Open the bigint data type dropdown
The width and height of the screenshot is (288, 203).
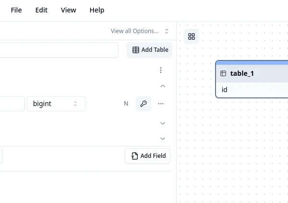pyautogui.click(x=56, y=104)
